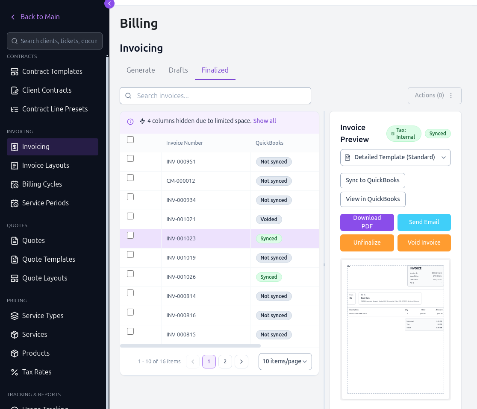477x409 pixels.
Task: Click the Invoice Layouts icon
Action: point(14,166)
